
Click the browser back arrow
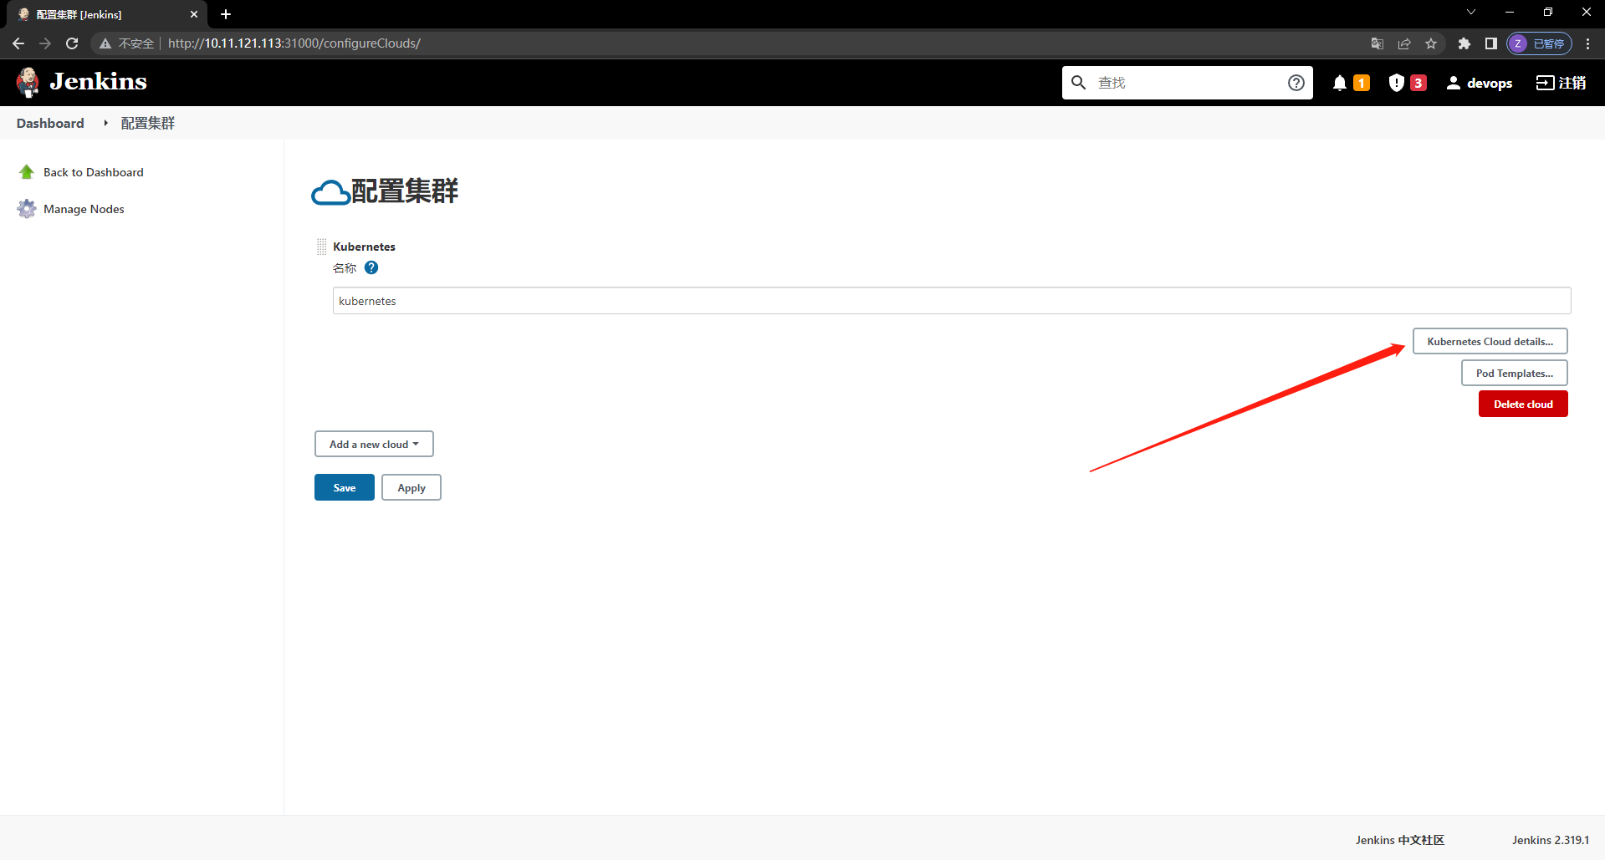18,43
